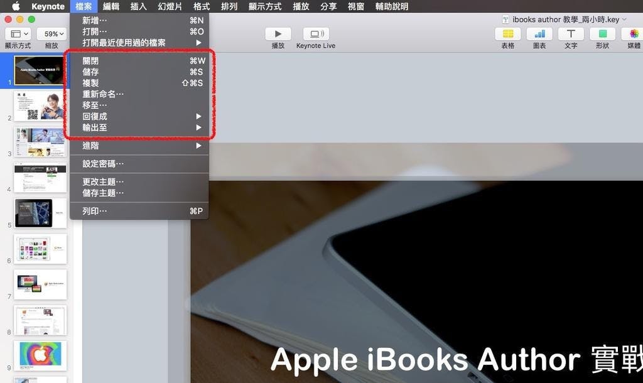This screenshot has width=643, height=383.
Task: Choose 移至… menu item
Action: (139, 105)
